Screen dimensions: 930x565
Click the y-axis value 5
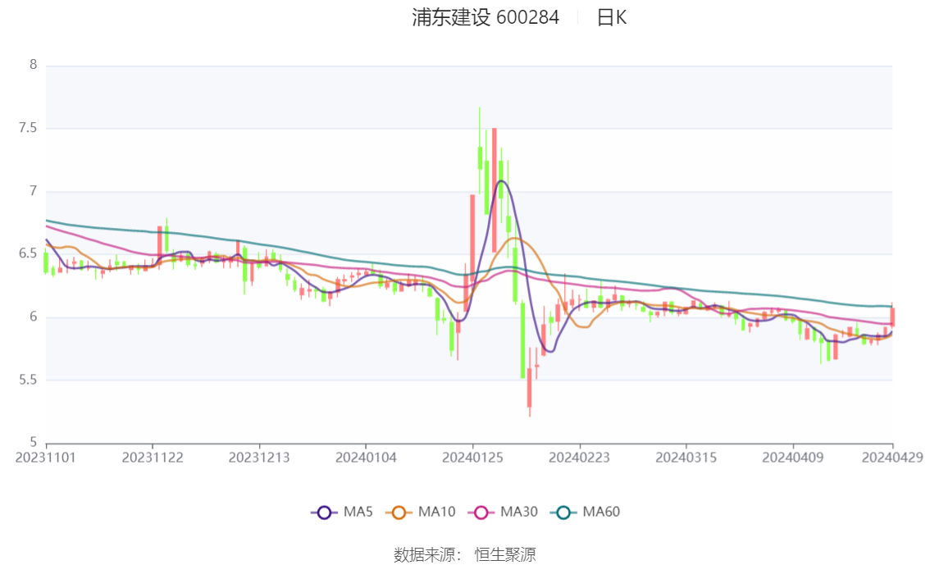click(33, 443)
